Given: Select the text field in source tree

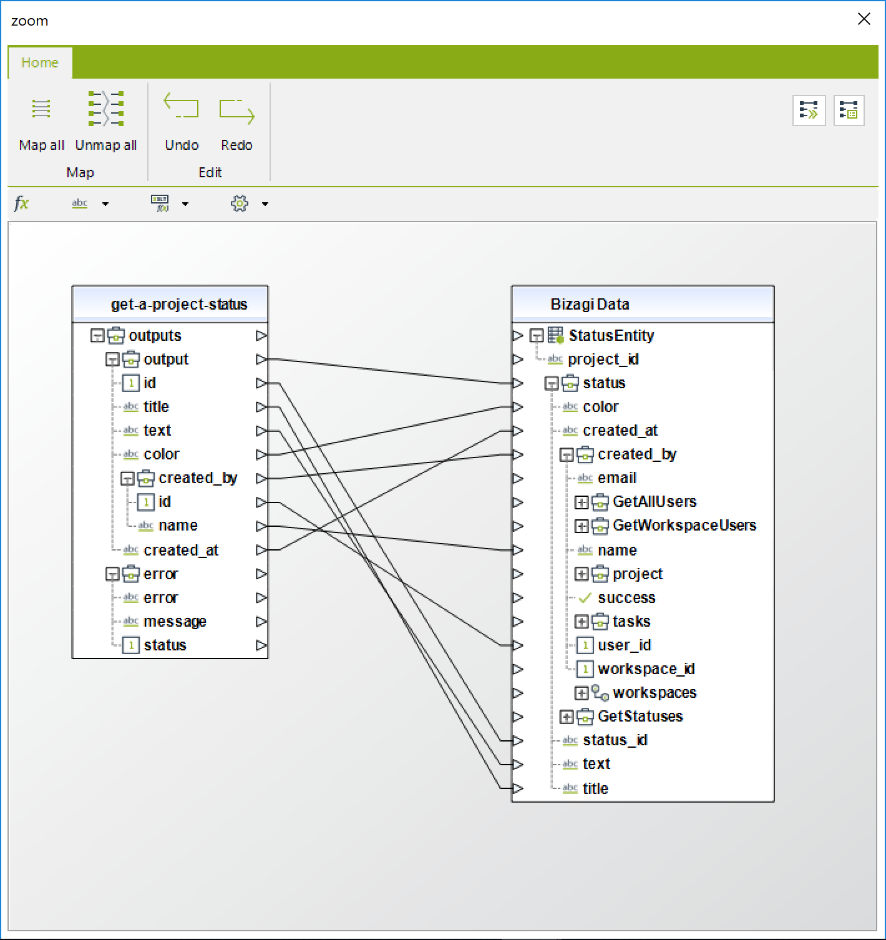Looking at the screenshot, I should (157, 431).
